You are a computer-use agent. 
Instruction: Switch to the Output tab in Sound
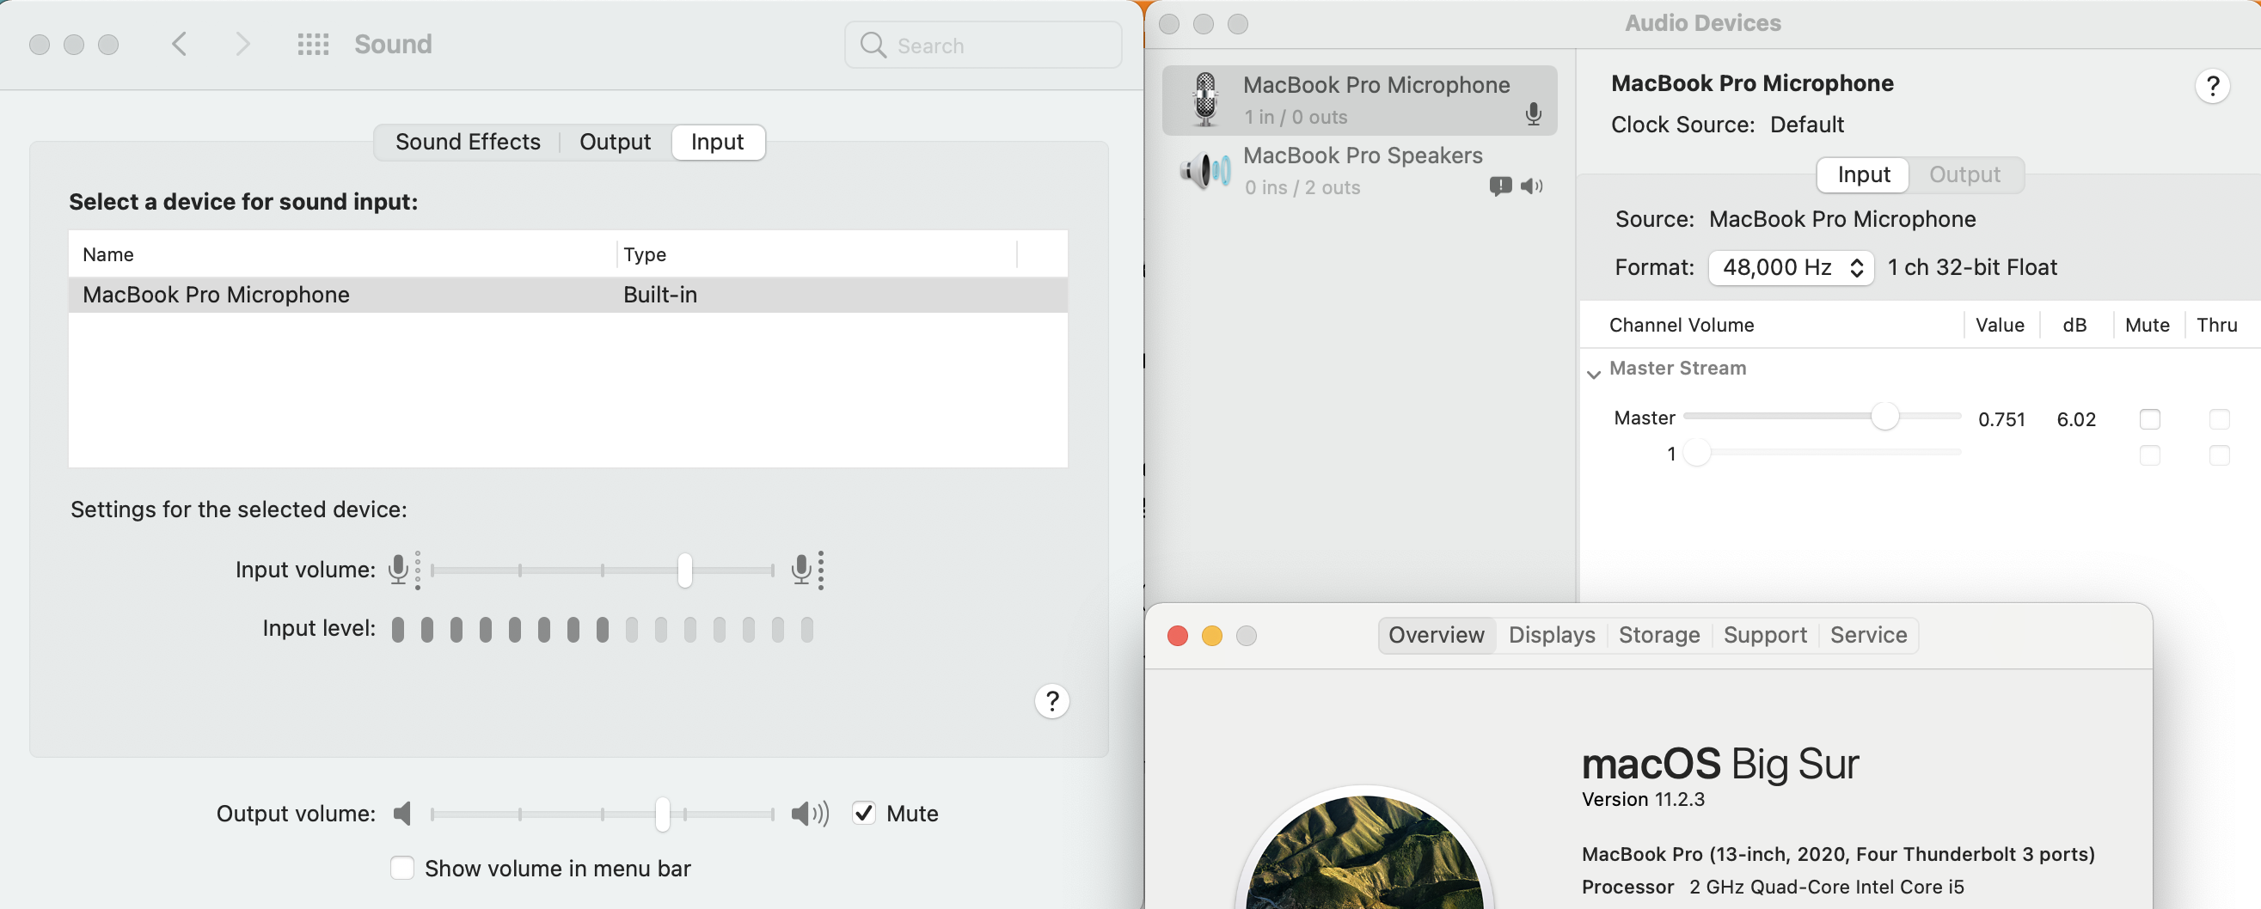616,142
